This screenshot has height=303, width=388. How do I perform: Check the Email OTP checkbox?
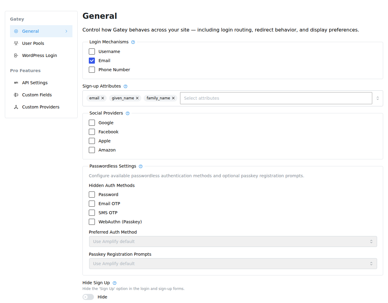pos(92,204)
